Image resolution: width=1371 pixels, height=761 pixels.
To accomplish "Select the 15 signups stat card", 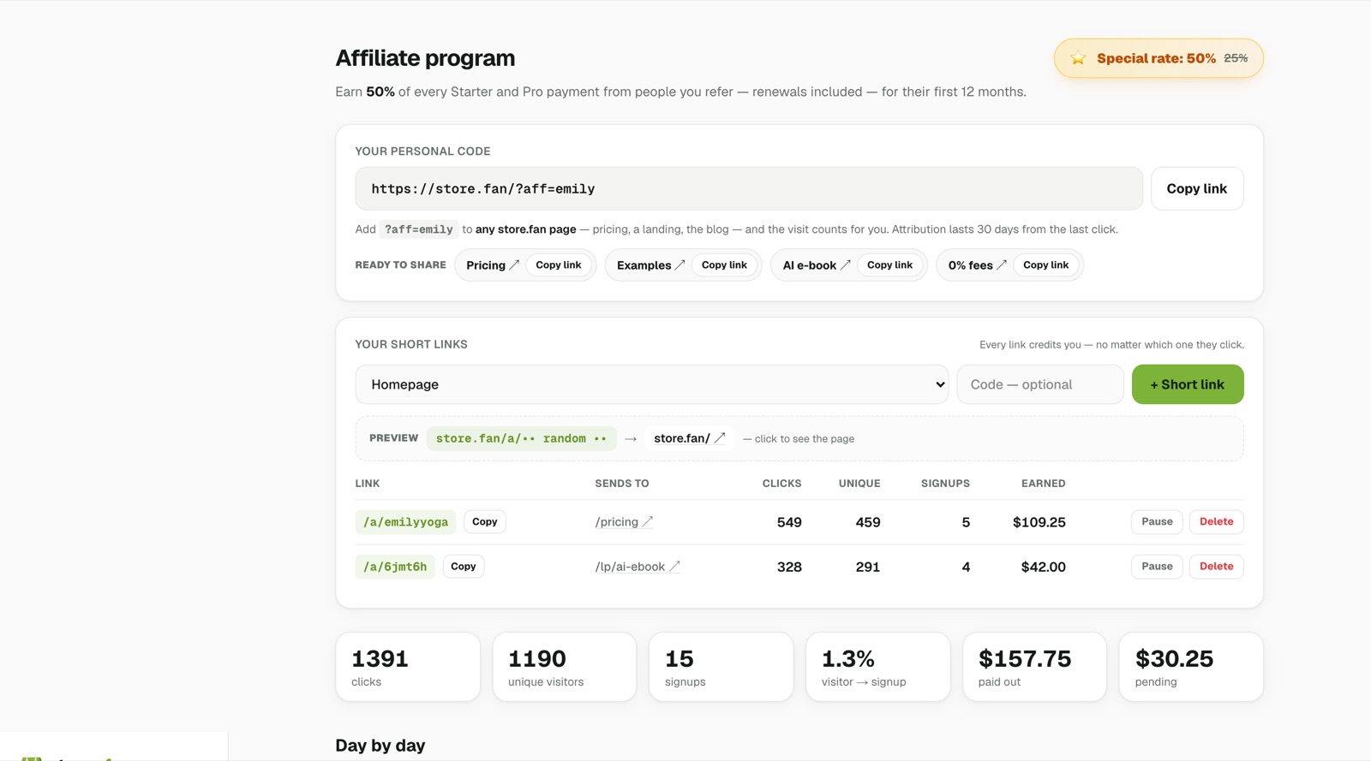I will 721,667.
